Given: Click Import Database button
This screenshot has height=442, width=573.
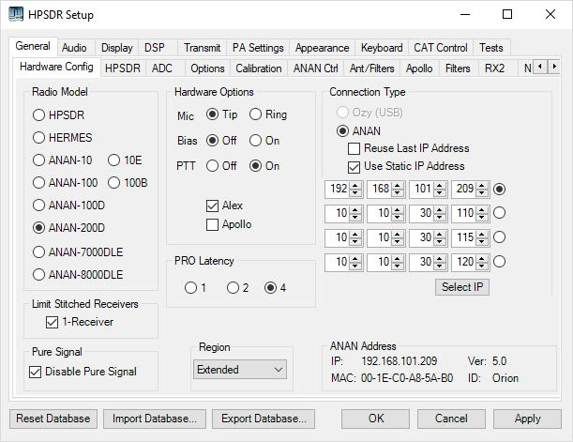Looking at the screenshot, I should click(155, 419).
